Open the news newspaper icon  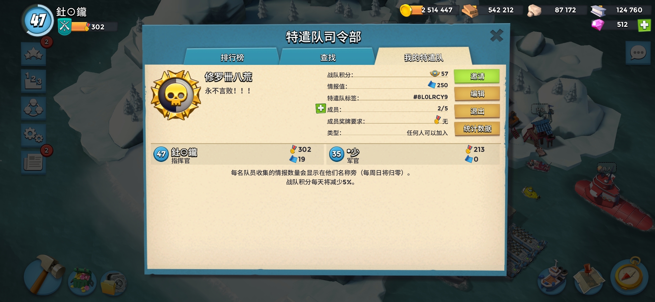point(34,162)
